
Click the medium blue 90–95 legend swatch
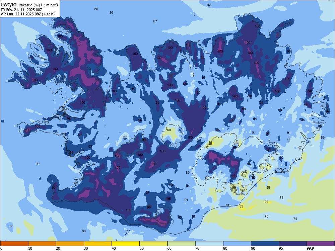pyautogui.click(x=265, y=244)
